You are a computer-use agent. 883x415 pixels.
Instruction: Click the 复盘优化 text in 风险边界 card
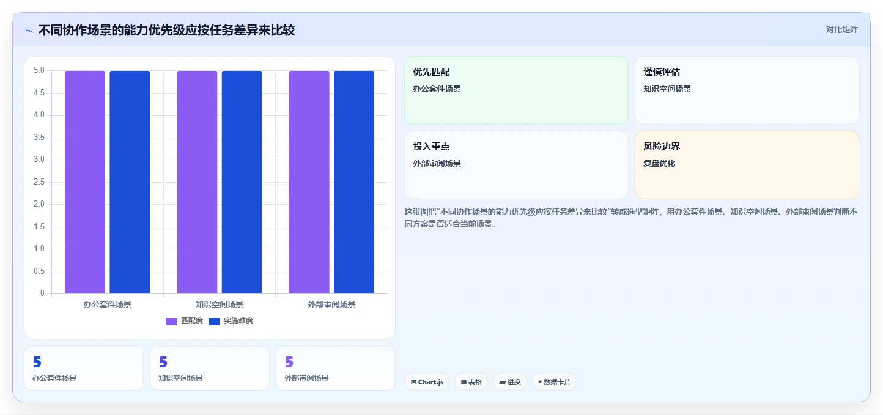659,164
